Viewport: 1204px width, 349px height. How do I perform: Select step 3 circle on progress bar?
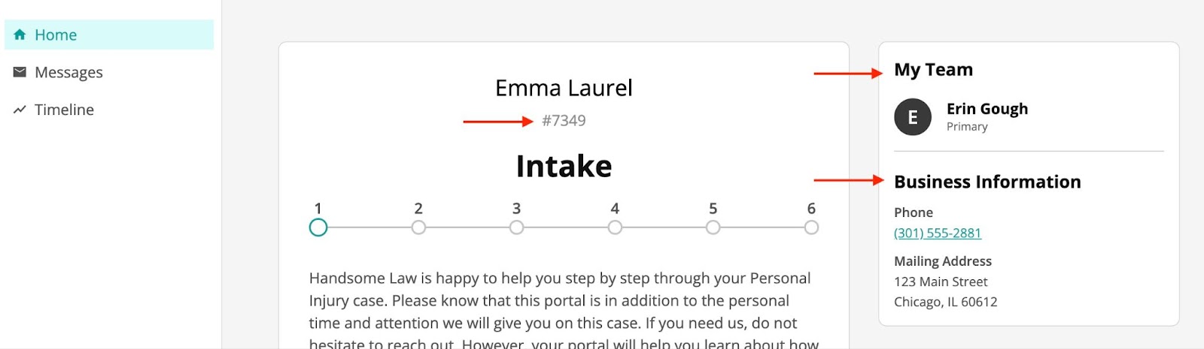click(x=516, y=227)
